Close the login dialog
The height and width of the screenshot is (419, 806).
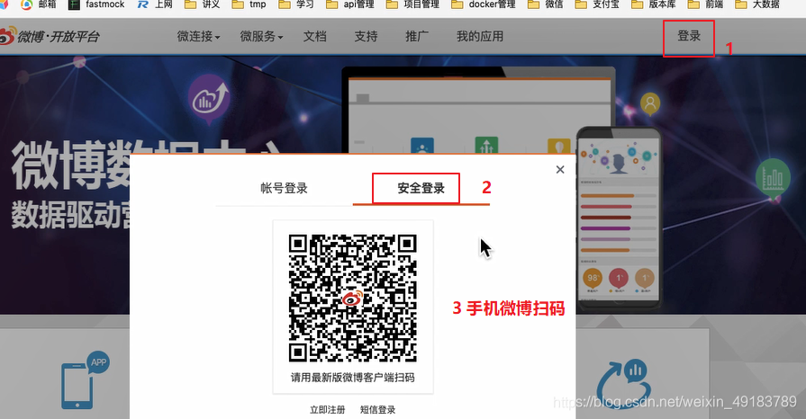tap(560, 169)
